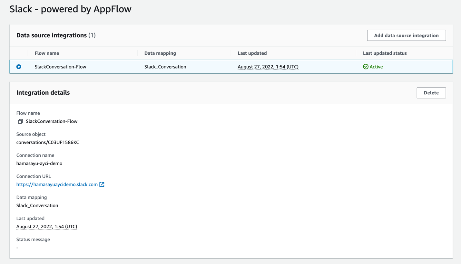Click the Connection name label
Screen dimensions: 461x264
click(35, 155)
